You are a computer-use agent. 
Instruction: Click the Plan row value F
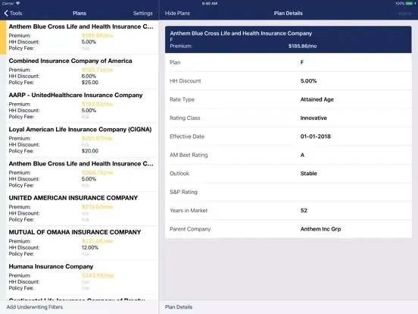tap(302, 62)
